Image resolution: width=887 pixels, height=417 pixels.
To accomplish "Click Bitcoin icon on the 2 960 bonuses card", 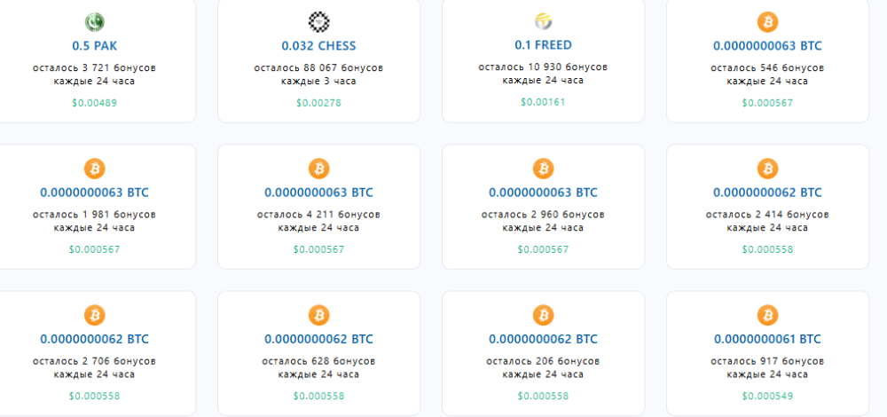I will pos(543,168).
